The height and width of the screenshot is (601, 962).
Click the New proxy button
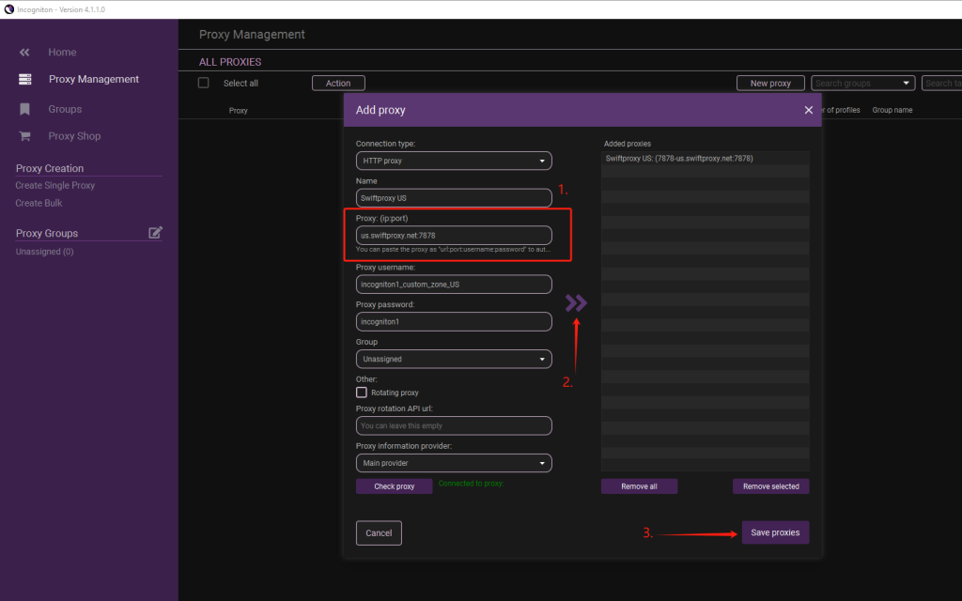click(770, 83)
